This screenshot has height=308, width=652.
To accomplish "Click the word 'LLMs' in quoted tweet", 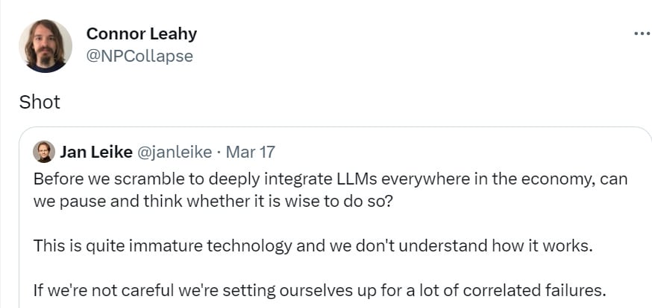I will point(356,179).
